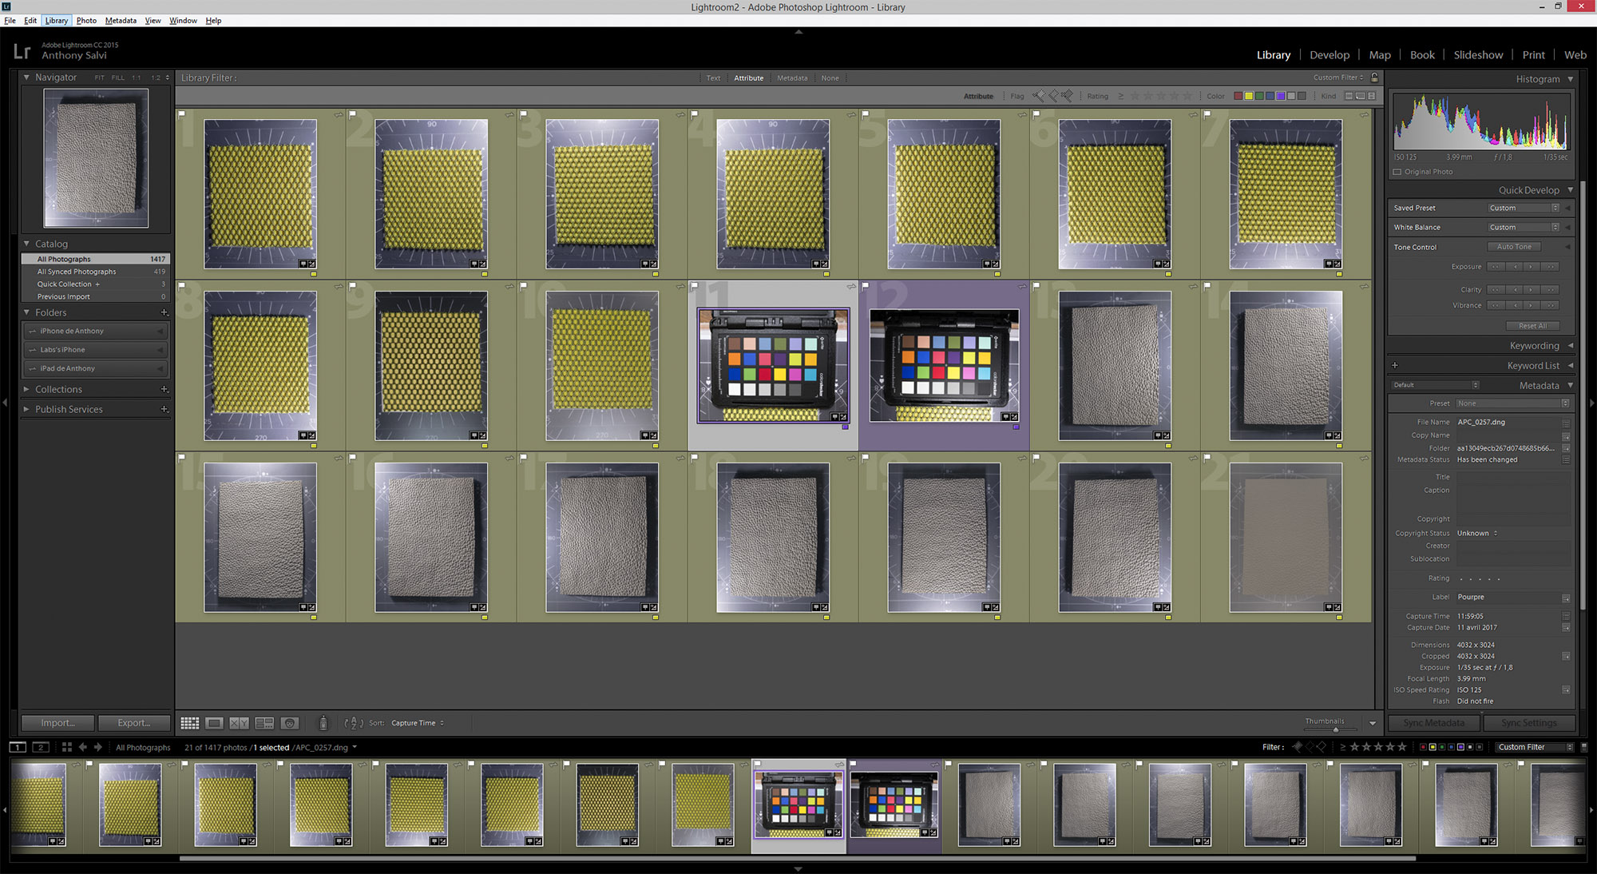Switch to Grid view in toolbar
This screenshot has height=874, width=1597.
pyautogui.click(x=189, y=723)
